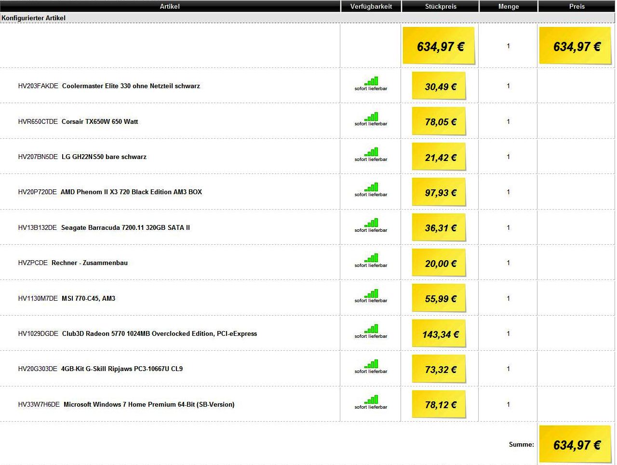Viewport: 617px width, 465px height.
Task: Click article number HV1130M7DE
Action: click(x=38, y=298)
